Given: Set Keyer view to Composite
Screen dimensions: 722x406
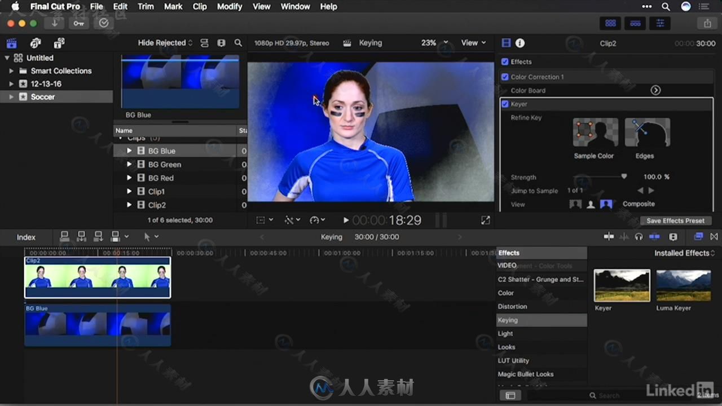Looking at the screenshot, I should [x=606, y=204].
